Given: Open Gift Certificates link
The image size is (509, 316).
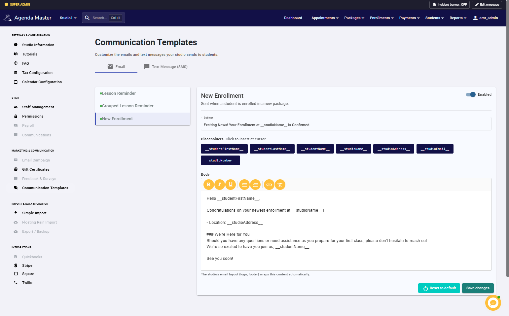Looking at the screenshot, I should pos(36,169).
